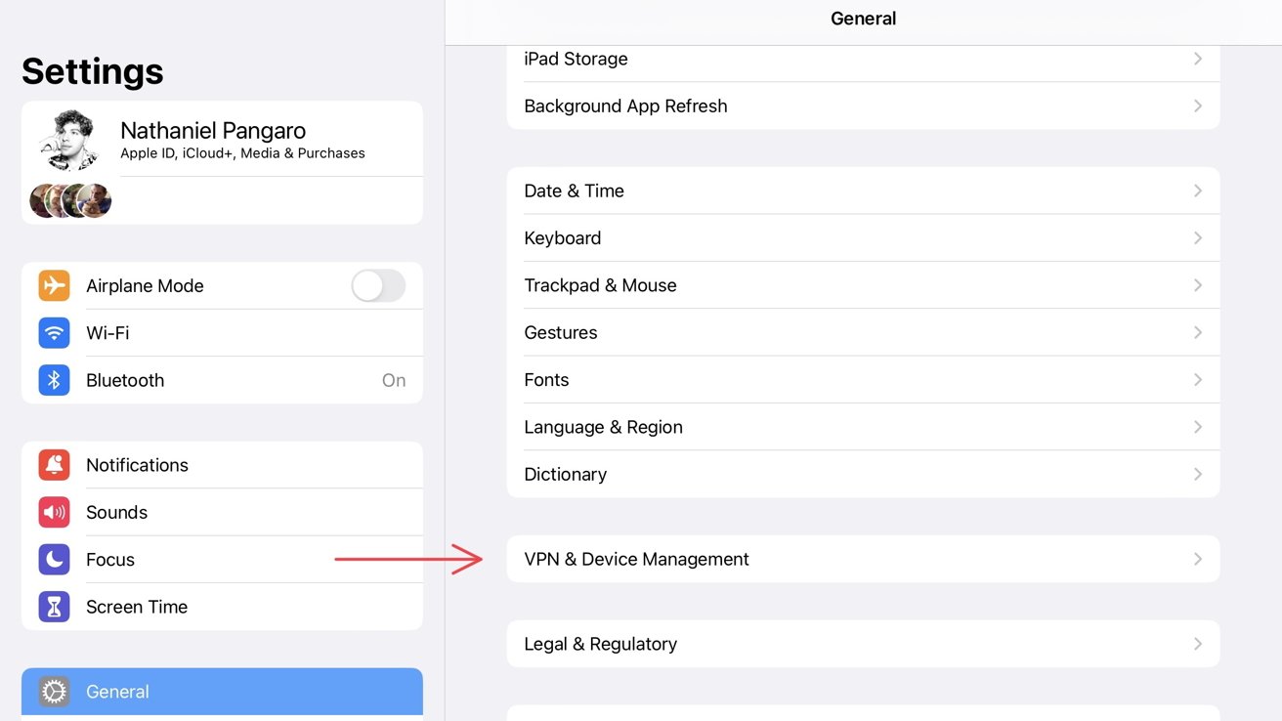Open family member avatars group
This screenshot has height=721, width=1282.
[70, 200]
